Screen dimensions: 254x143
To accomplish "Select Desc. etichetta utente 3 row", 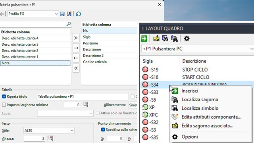I will [x=35, y=44].
